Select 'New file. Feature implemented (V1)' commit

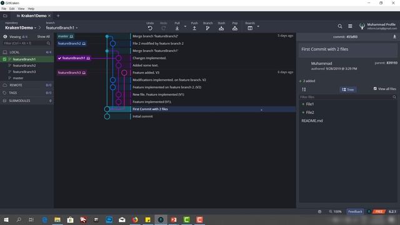click(158, 94)
